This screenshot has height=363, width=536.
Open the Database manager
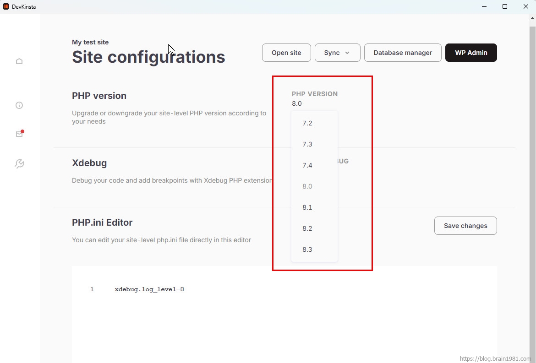point(403,53)
